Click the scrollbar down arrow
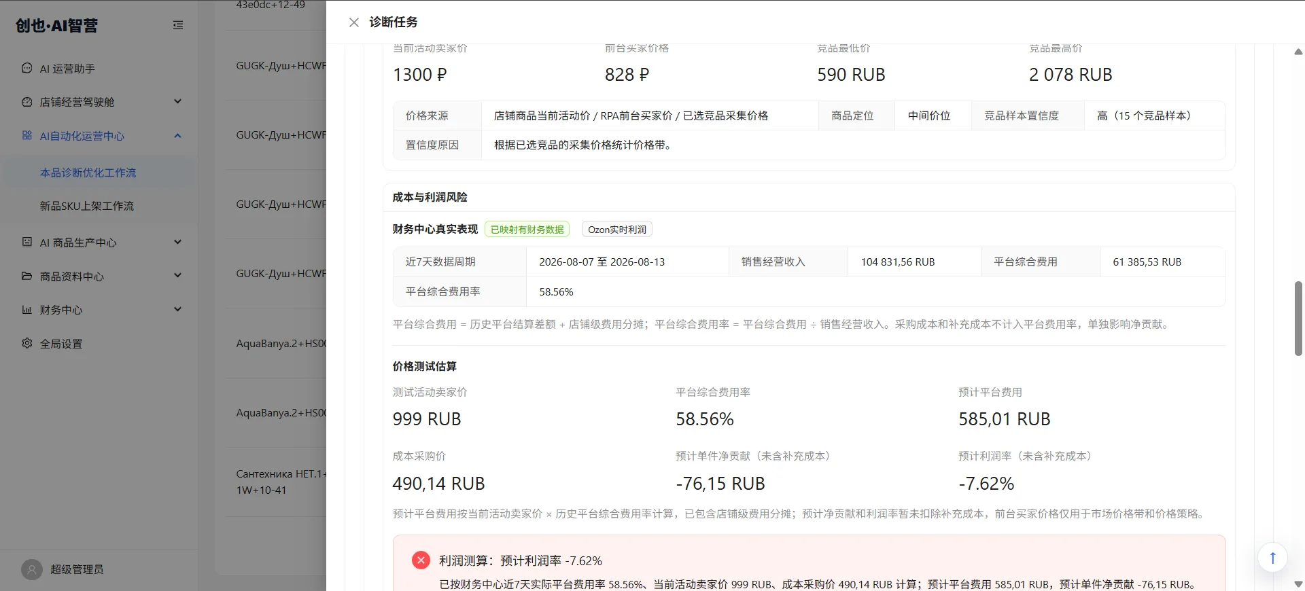The height and width of the screenshot is (591, 1305). (1298, 584)
